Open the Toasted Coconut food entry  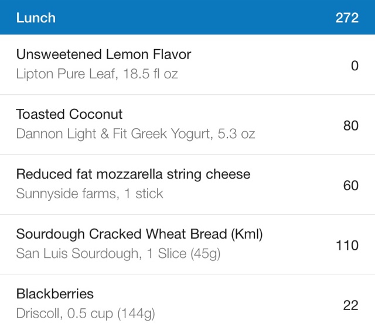click(x=69, y=114)
